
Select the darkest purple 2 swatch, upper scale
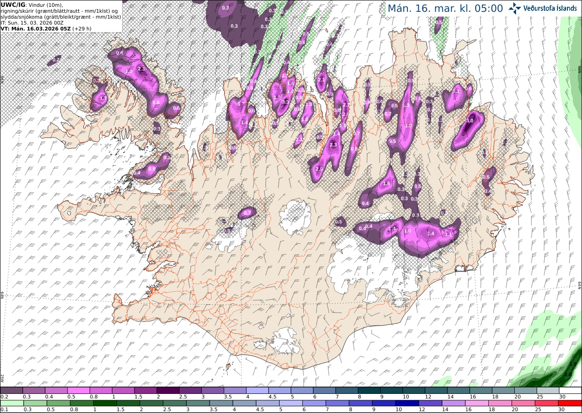pos(168,390)
